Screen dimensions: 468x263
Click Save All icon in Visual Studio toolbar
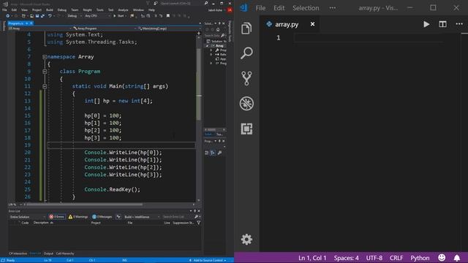[x=42, y=16]
